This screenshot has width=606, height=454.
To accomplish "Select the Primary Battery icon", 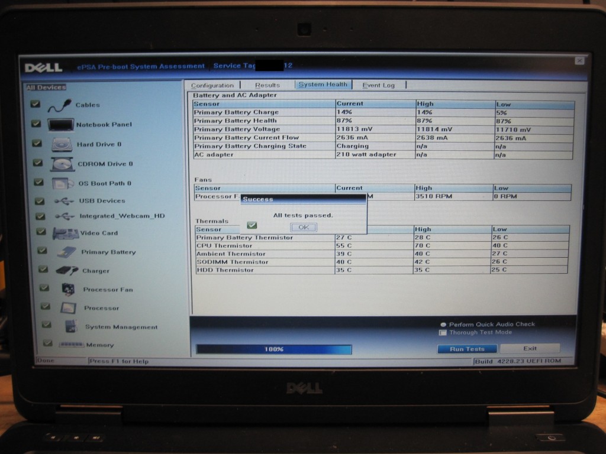I will click(66, 252).
